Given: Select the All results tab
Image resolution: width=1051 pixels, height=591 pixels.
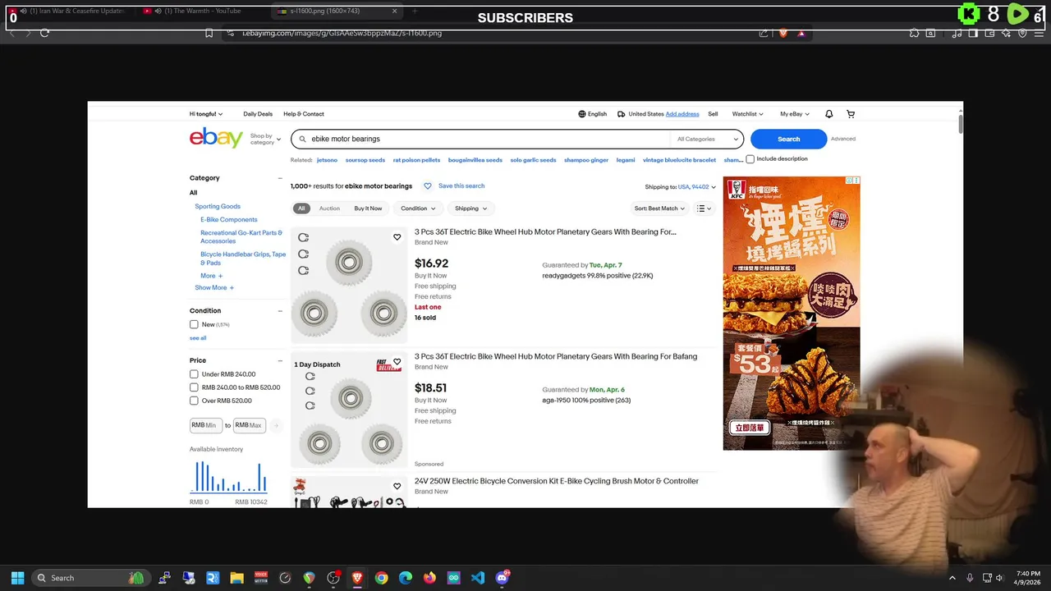Looking at the screenshot, I should point(301,208).
